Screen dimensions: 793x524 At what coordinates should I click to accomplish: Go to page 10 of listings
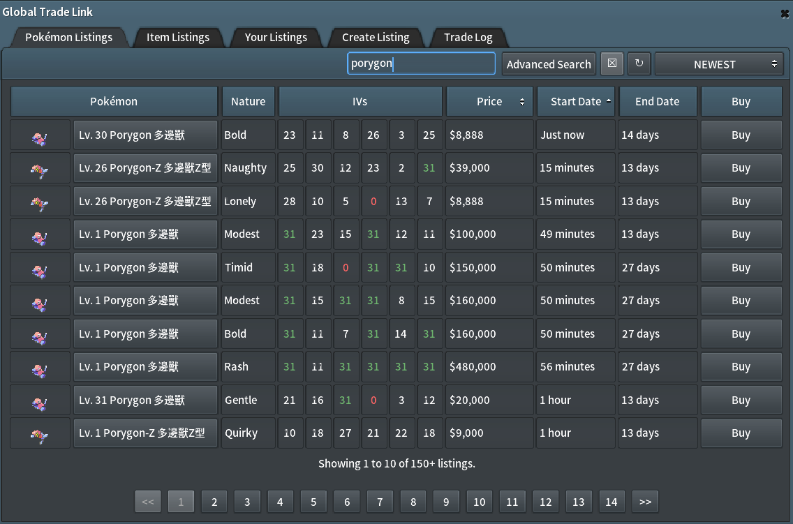(480, 502)
